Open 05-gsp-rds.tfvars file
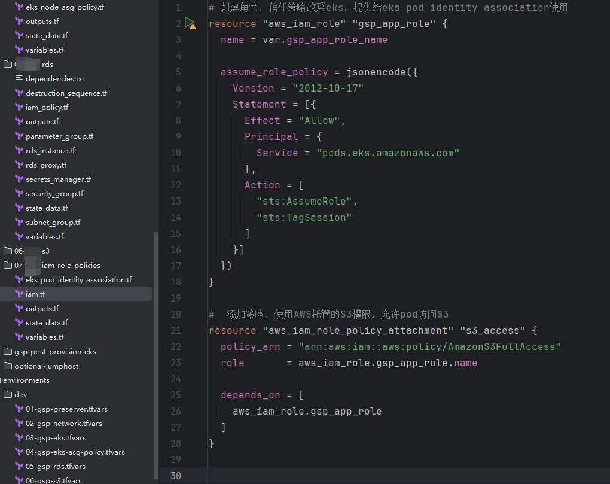 click(x=55, y=467)
